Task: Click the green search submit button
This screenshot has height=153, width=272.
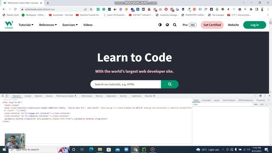Action: click(170, 84)
